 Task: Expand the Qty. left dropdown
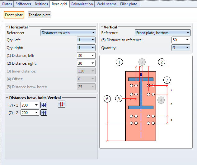(86, 40)
